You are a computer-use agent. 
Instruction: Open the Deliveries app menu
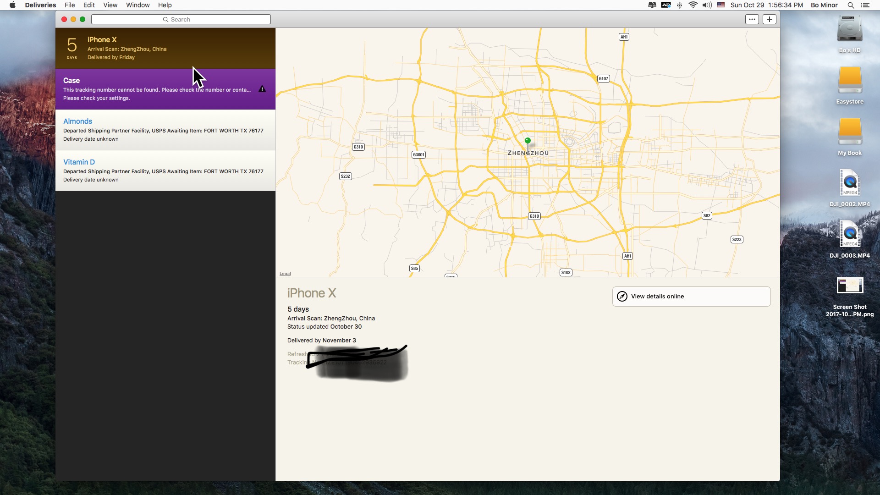pos(40,5)
